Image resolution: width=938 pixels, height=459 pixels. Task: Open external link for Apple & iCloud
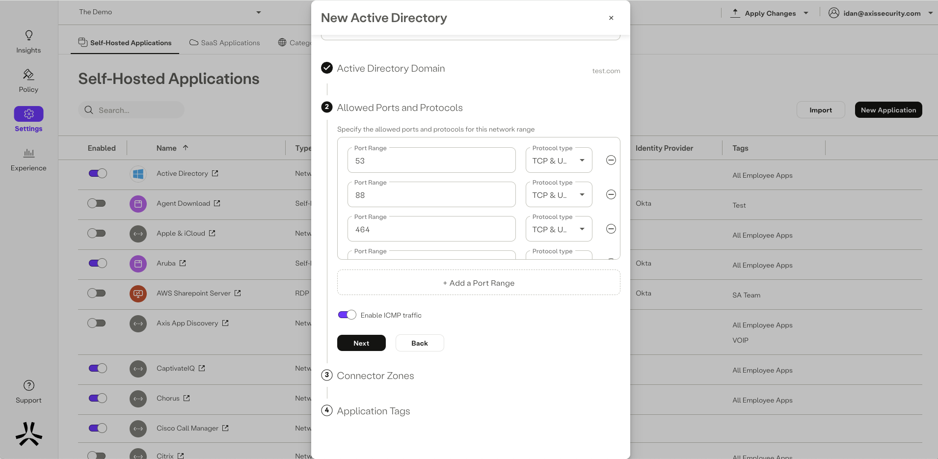pyautogui.click(x=212, y=233)
